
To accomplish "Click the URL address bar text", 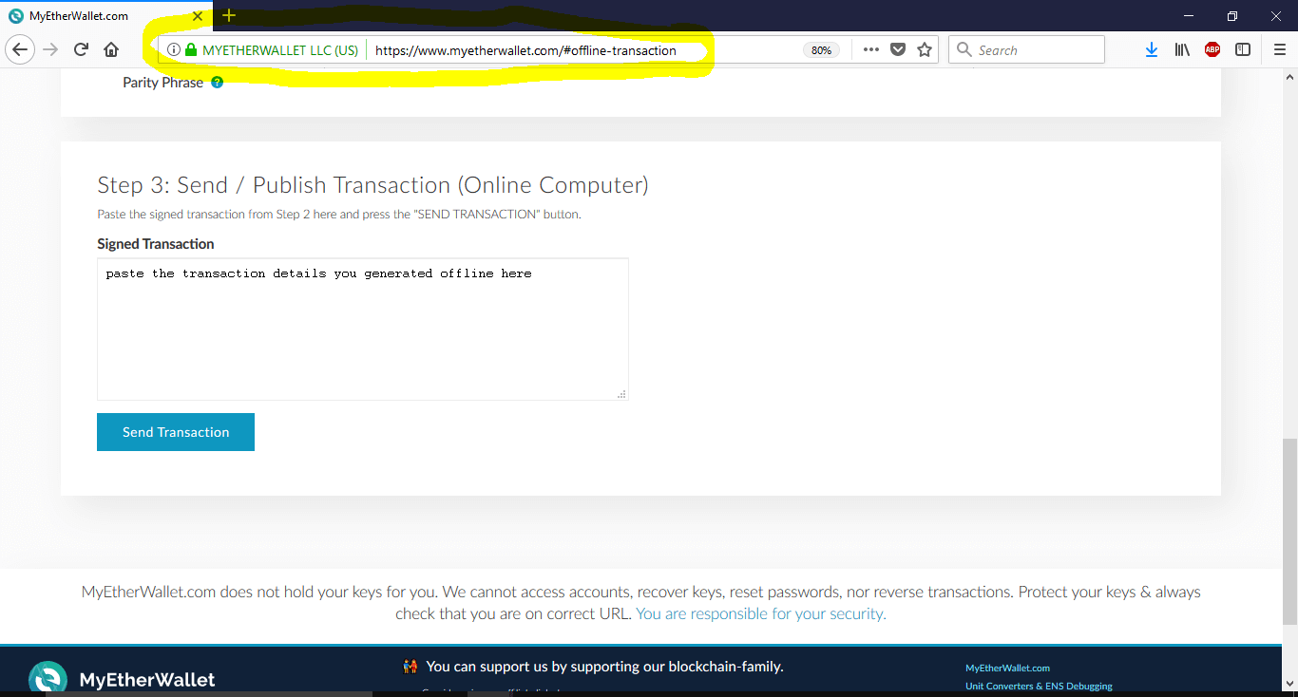I will (x=525, y=51).
